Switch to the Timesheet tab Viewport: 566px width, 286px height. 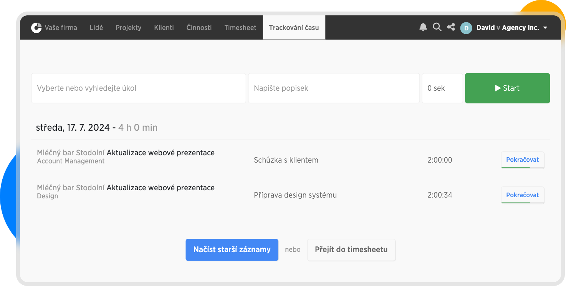pos(240,28)
